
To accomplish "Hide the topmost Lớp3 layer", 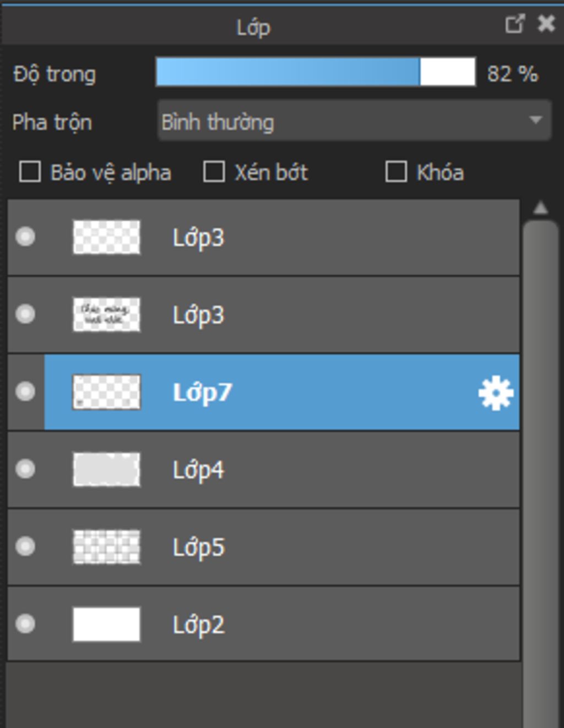I will 25,237.
